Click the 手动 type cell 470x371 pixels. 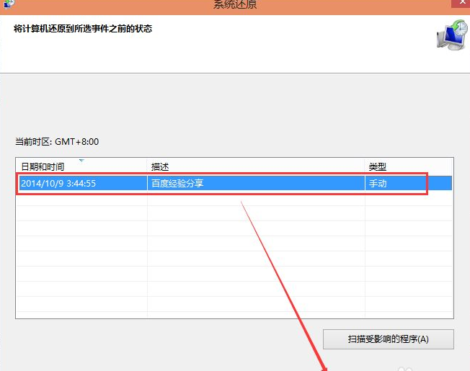[x=378, y=184]
